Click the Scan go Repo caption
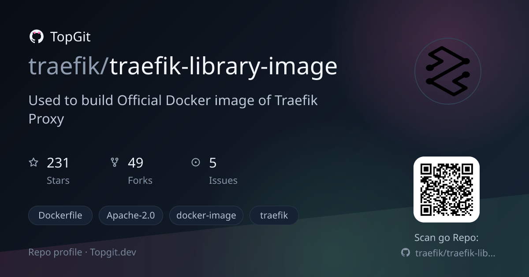The width and height of the screenshot is (529, 277). pyautogui.click(x=447, y=238)
